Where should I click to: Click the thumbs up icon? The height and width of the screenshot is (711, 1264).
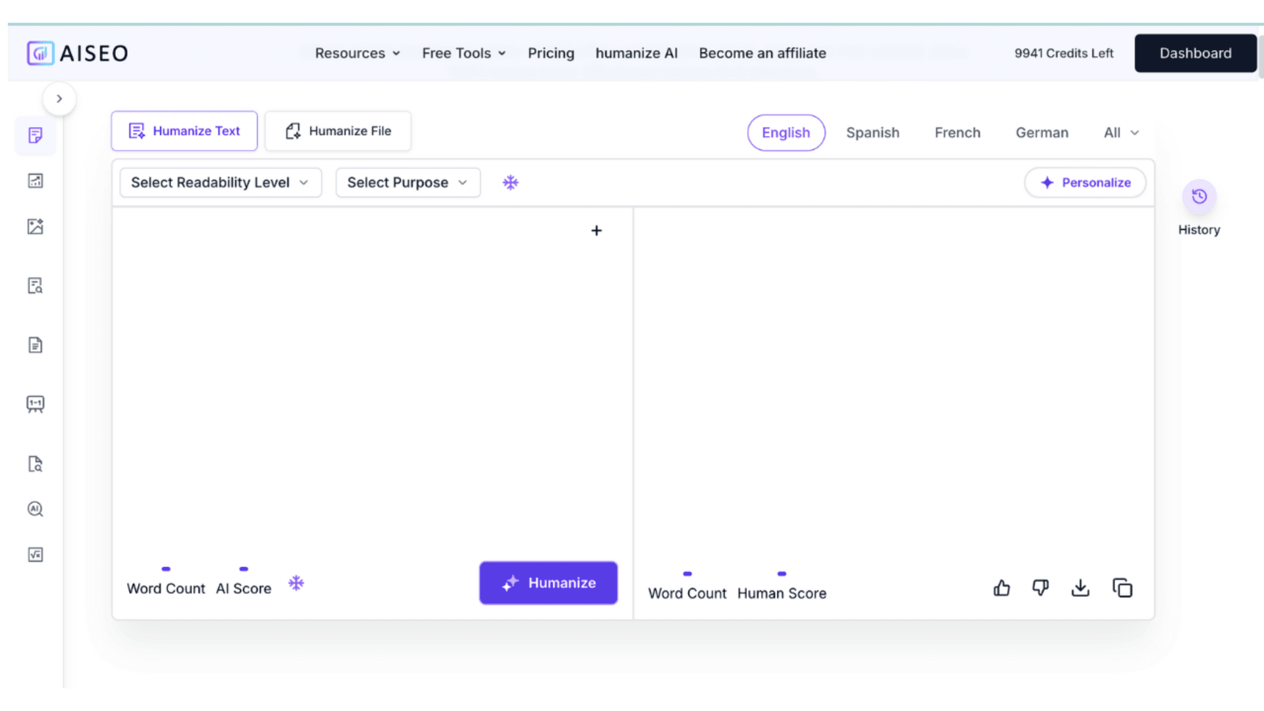point(1001,588)
